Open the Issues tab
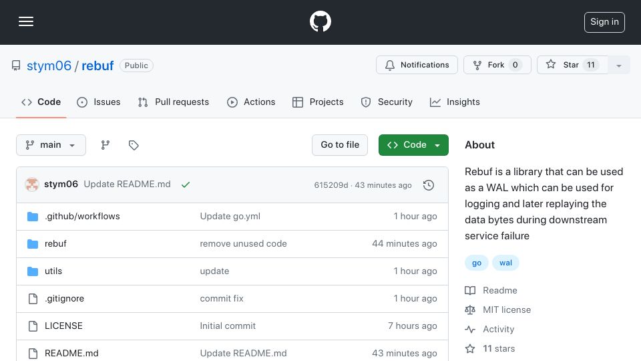Viewport: 641px width, 361px height. (99, 102)
